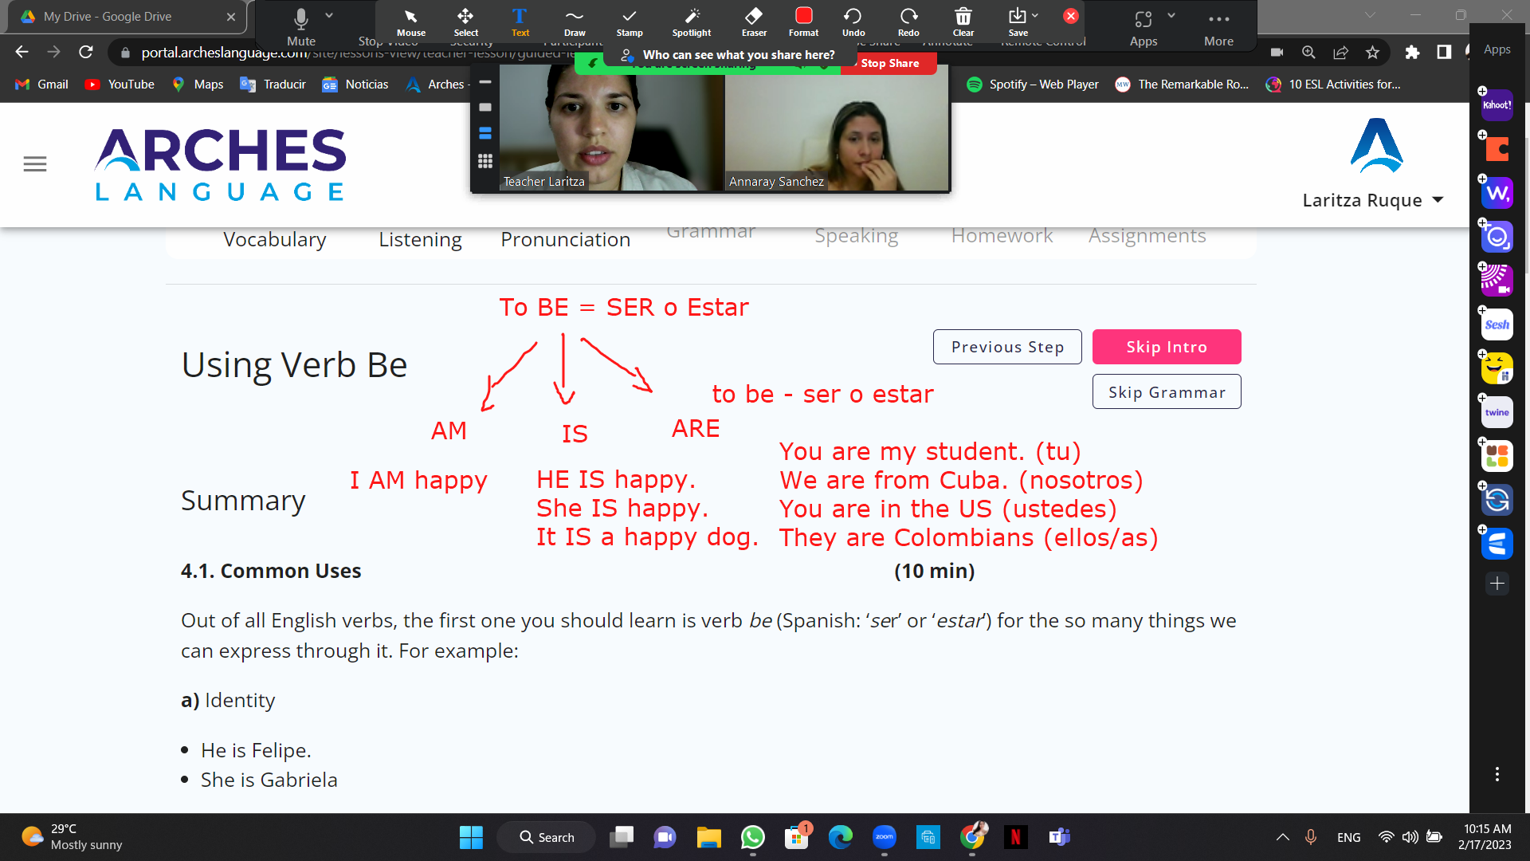1530x861 pixels.
Task: Open sidebar three-dot options menu
Action: point(1497,774)
